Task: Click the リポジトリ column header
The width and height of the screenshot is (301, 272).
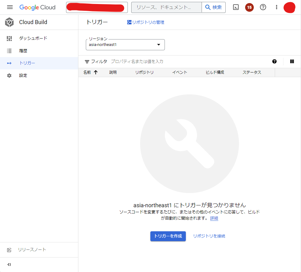Action: [144, 72]
